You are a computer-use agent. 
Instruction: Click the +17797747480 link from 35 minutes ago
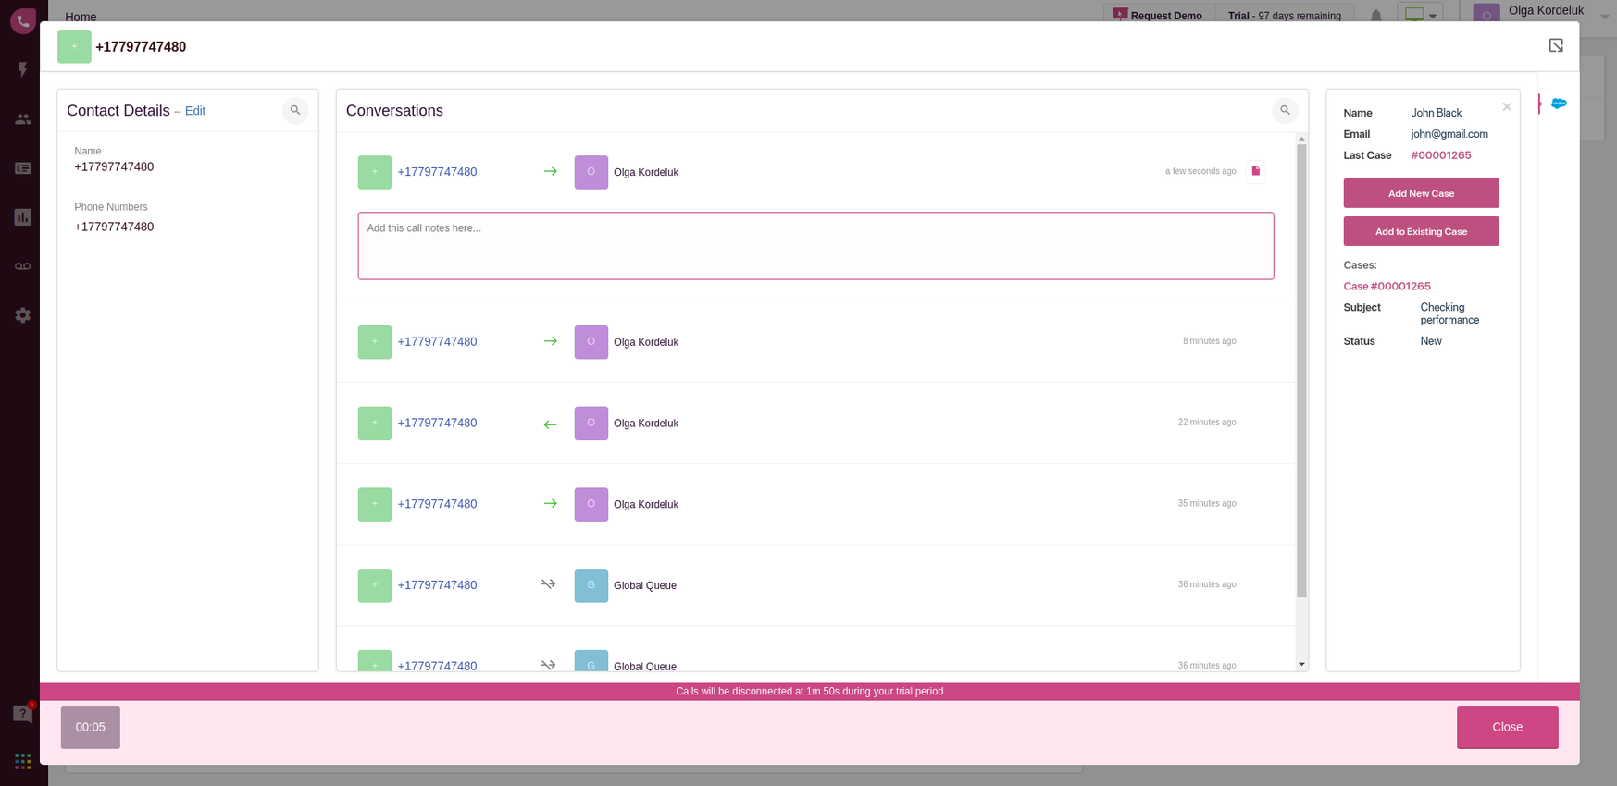[437, 504]
